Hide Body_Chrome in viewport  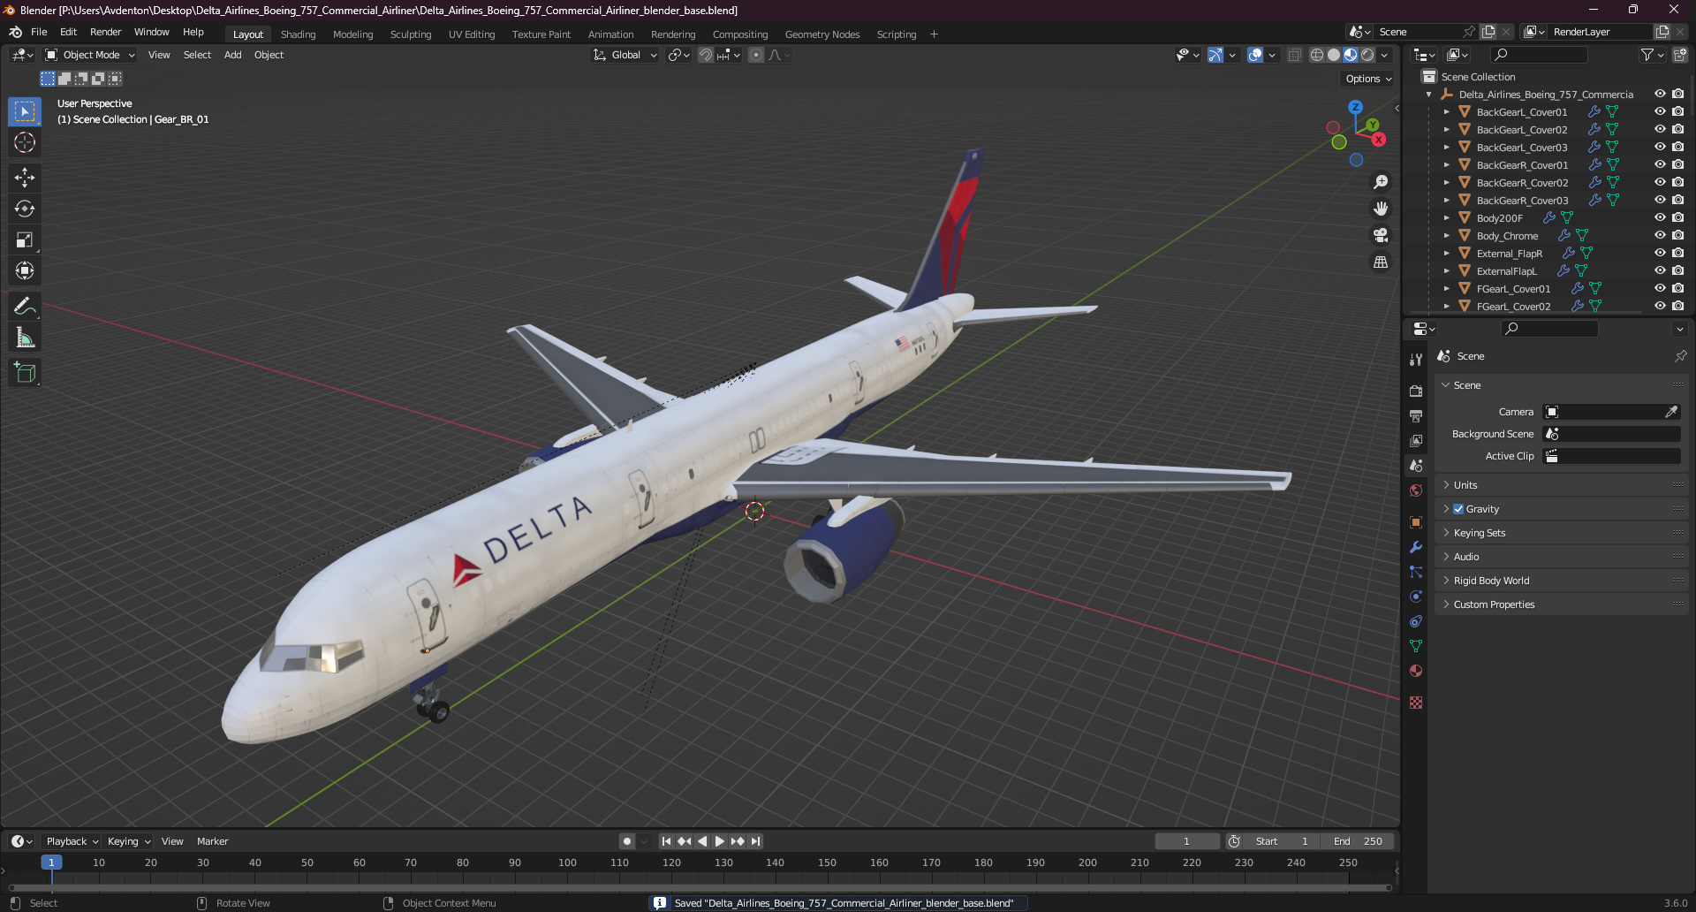coord(1660,235)
